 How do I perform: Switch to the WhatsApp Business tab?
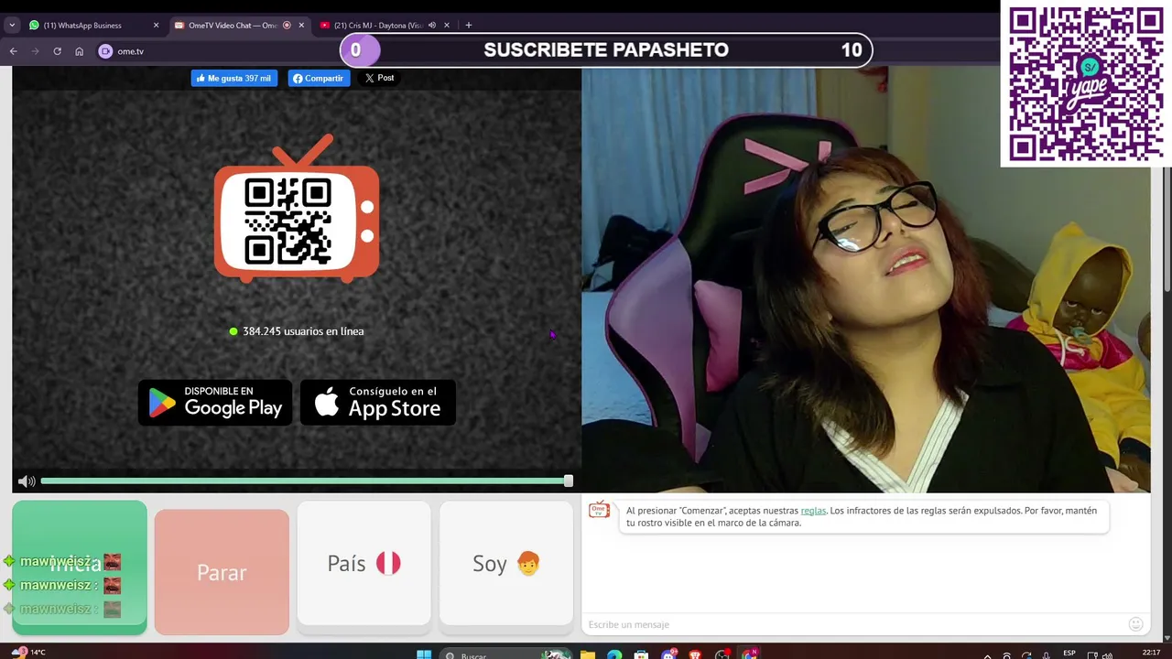(x=92, y=26)
